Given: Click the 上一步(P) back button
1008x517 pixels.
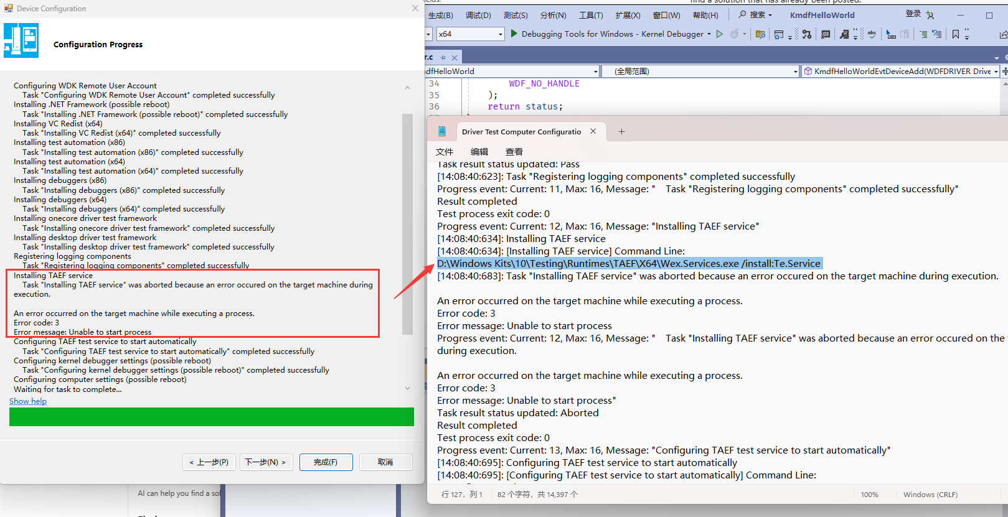Looking at the screenshot, I should (x=209, y=462).
